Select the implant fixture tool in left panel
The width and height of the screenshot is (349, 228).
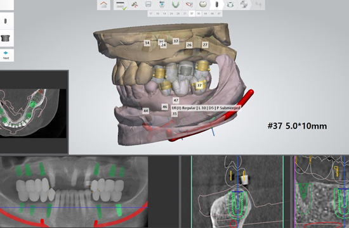click(x=6, y=21)
